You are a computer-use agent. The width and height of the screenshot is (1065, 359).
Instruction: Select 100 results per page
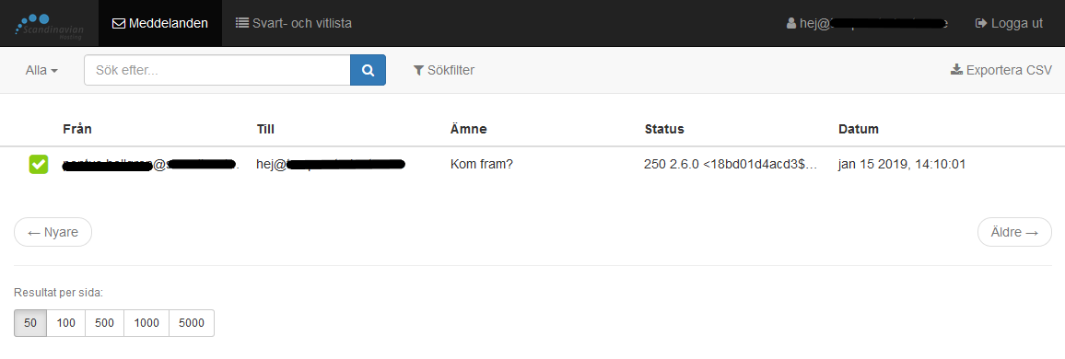click(66, 323)
